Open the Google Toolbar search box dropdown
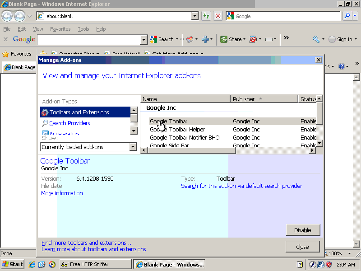The width and height of the screenshot is (361, 271). point(143,40)
